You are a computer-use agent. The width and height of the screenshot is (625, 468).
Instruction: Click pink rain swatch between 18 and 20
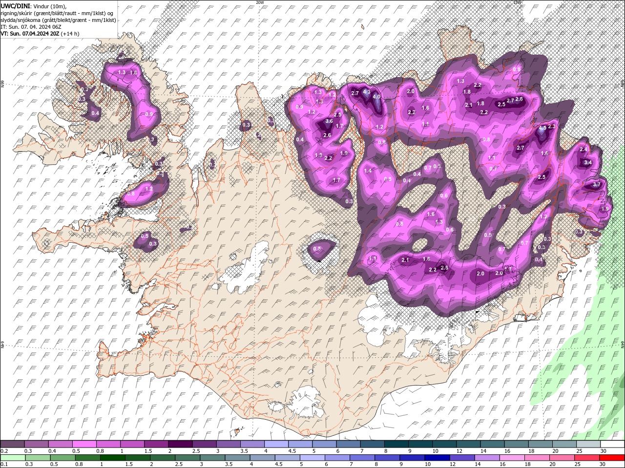[536, 458]
